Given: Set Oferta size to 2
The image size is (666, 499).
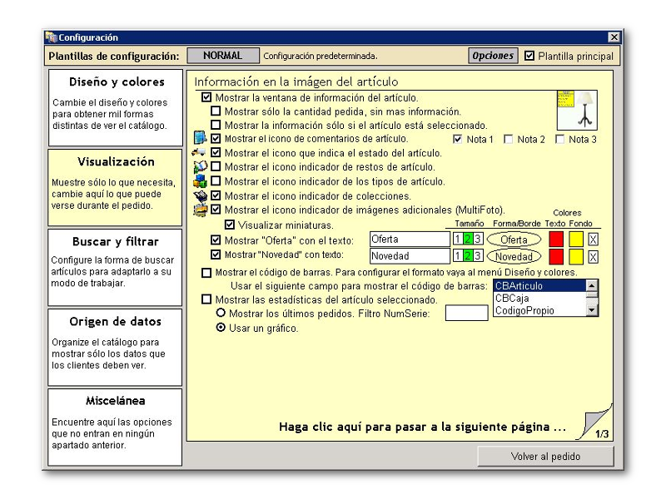Looking at the screenshot, I should (468, 240).
